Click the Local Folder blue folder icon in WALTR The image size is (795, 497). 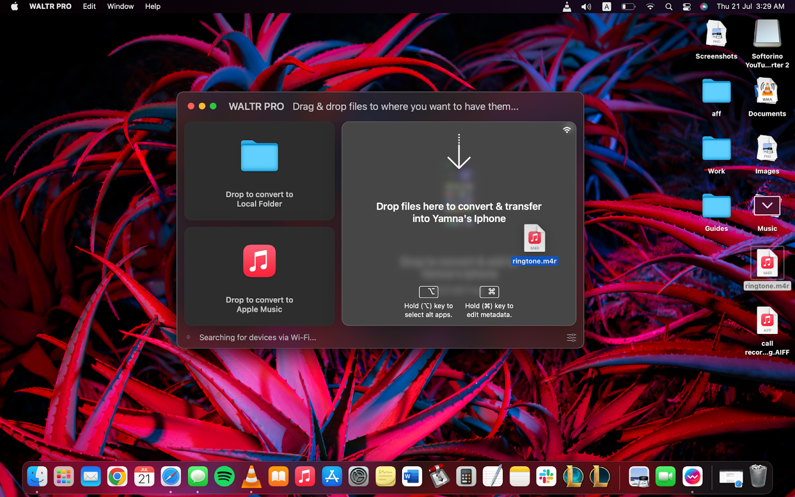259,156
